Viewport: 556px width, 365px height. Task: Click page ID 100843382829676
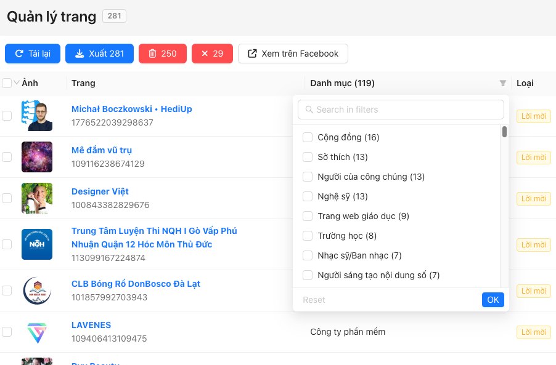(110, 205)
